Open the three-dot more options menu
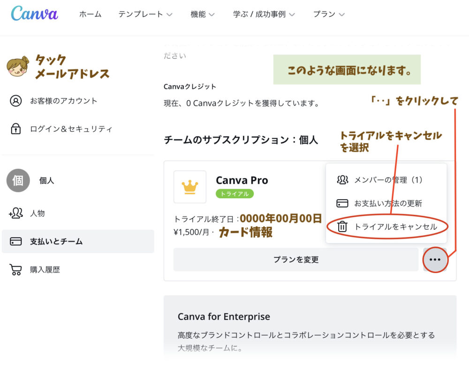The width and height of the screenshot is (469, 365). (x=435, y=260)
